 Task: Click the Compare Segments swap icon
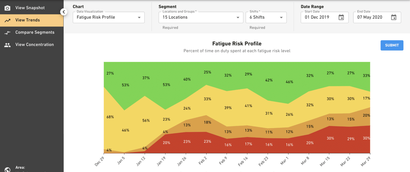click(x=7, y=32)
